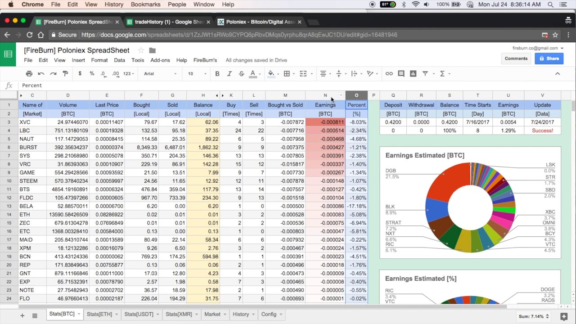Insert a link with the link icon
576x324 pixels.
[x=389, y=73]
